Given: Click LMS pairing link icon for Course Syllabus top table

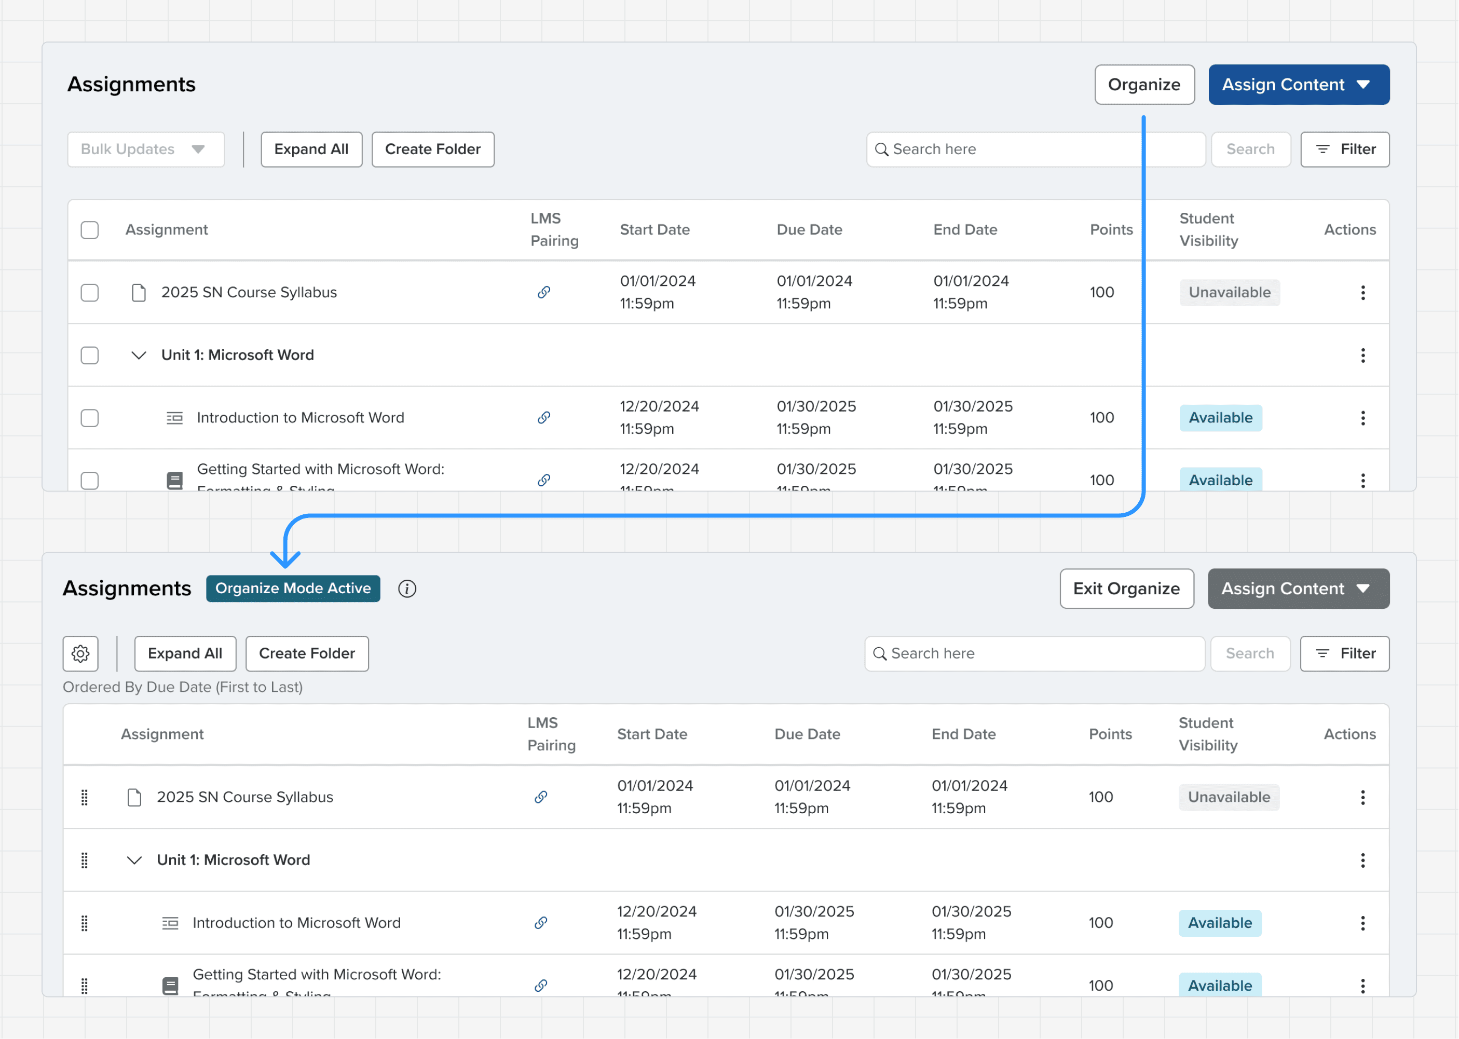Looking at the screenshot, I should click(x=543, y=292).
